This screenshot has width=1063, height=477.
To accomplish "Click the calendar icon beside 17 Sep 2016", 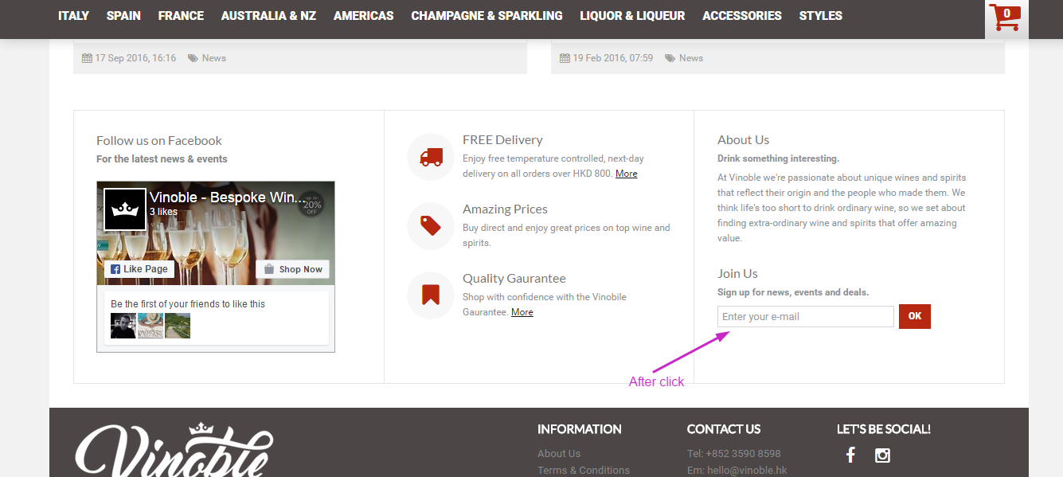I will click(87, 58).
